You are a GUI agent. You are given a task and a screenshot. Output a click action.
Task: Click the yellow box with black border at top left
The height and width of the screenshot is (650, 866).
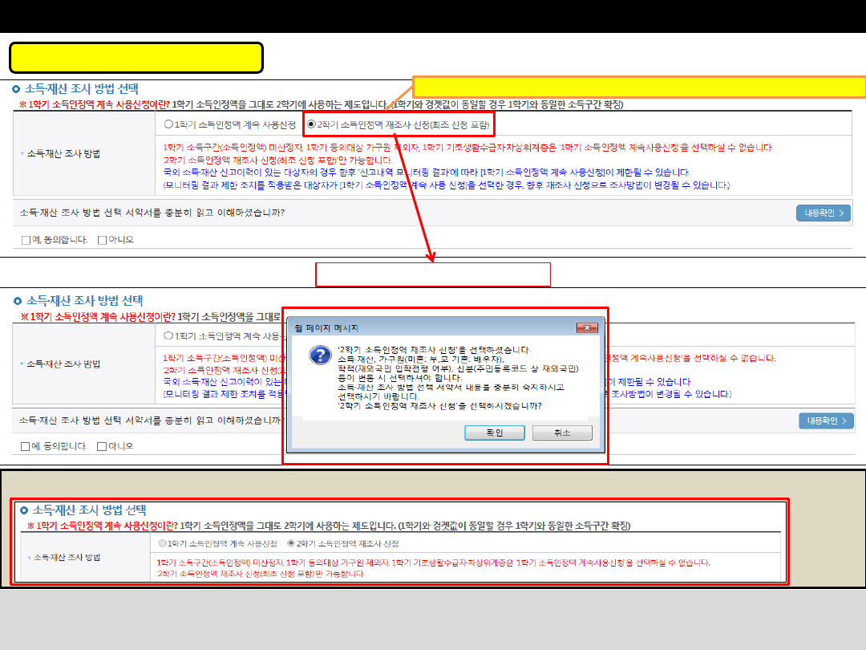pyautogui.click(x=136, y=58)
